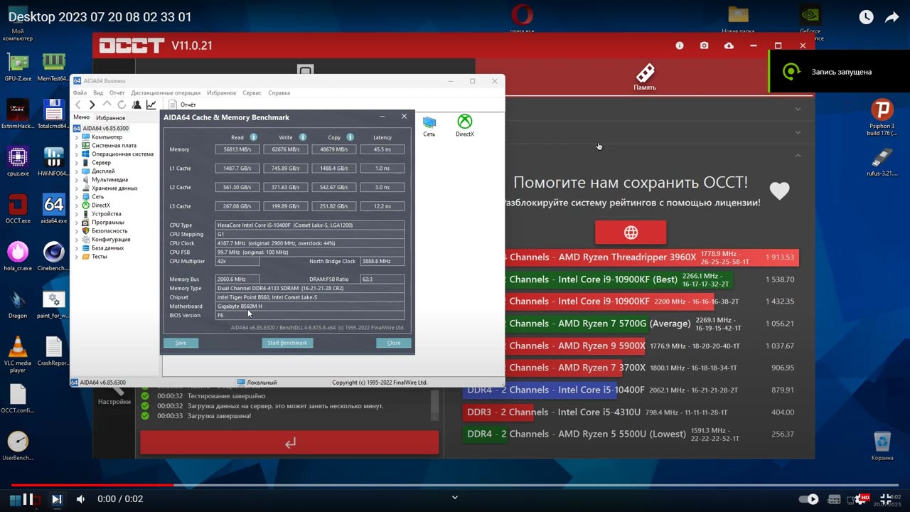Click the red globe button in OCCT

click(x=631, y=233)
